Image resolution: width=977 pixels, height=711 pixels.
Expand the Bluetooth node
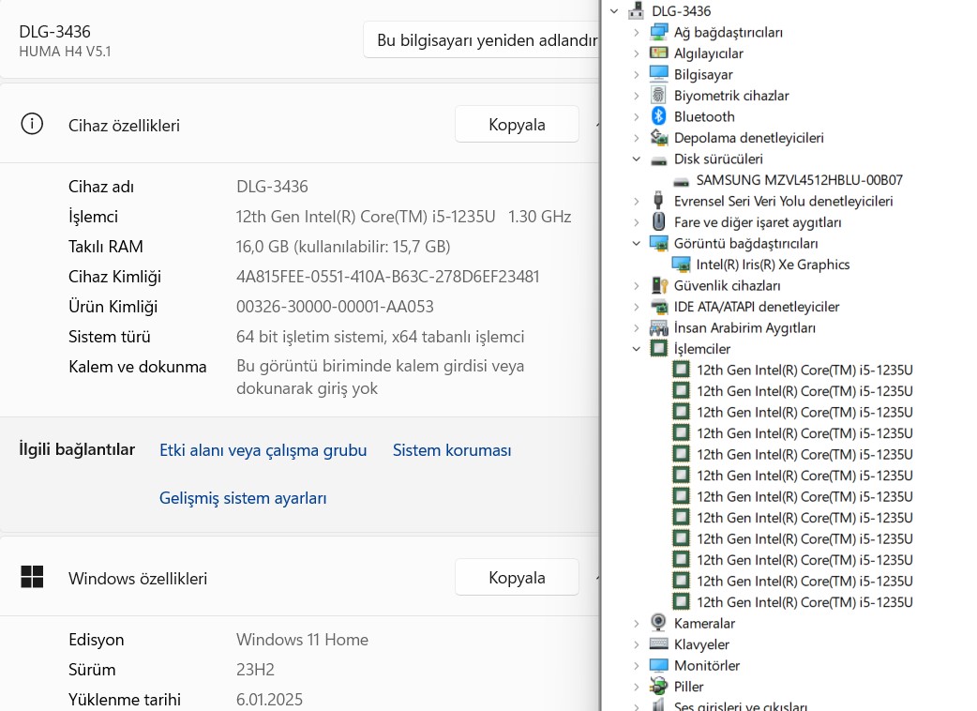point(636,116)
